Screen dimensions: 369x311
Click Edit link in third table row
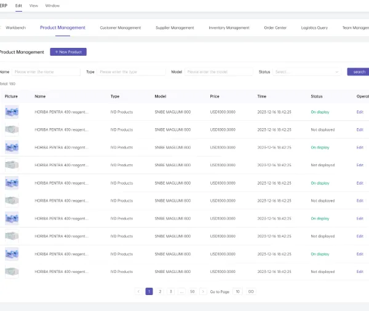(x=360, y=147)
